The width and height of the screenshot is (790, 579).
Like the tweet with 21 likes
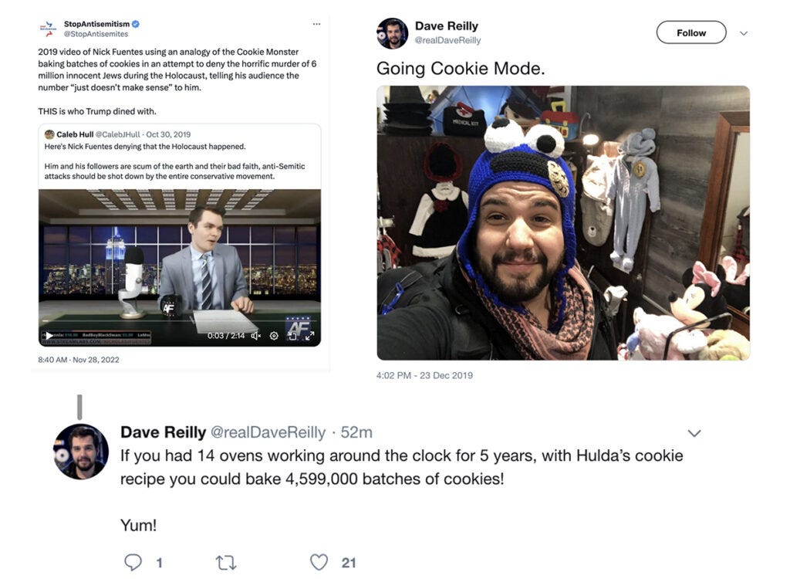pos(319,562)
